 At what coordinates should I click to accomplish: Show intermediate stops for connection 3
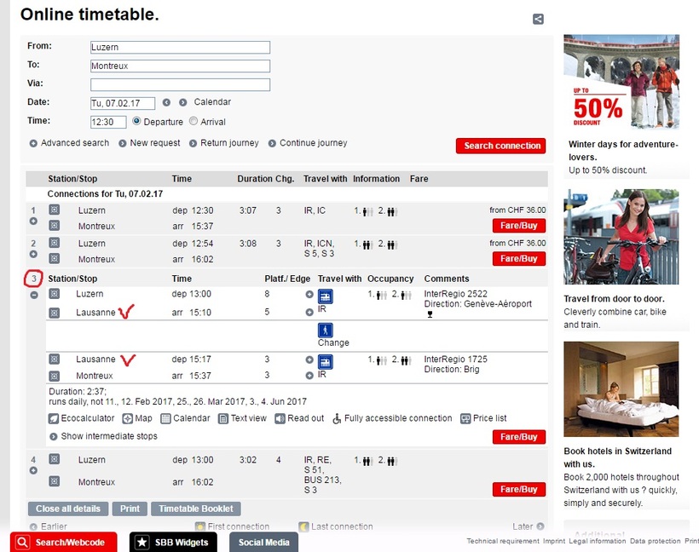coord(54,437)
